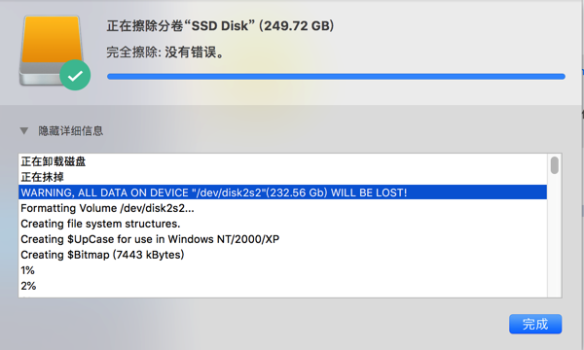
Task: Select the 2% progress log line
Action: point(282,286)
